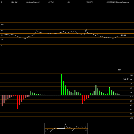
Task: Click the '20' label on MR axis
Action: pyautogui.click(x=131, y=92)
